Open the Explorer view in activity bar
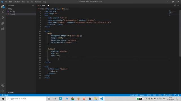Screen dimensions: 181x101 coord(3,6)
